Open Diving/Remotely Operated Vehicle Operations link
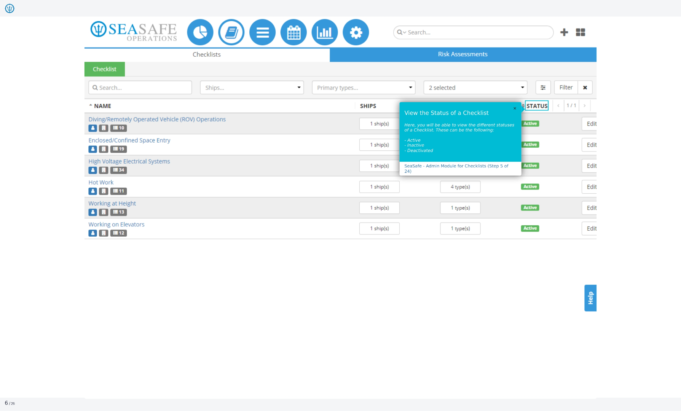 point(157,119)
